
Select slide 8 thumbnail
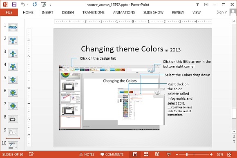tap(13, 119)
